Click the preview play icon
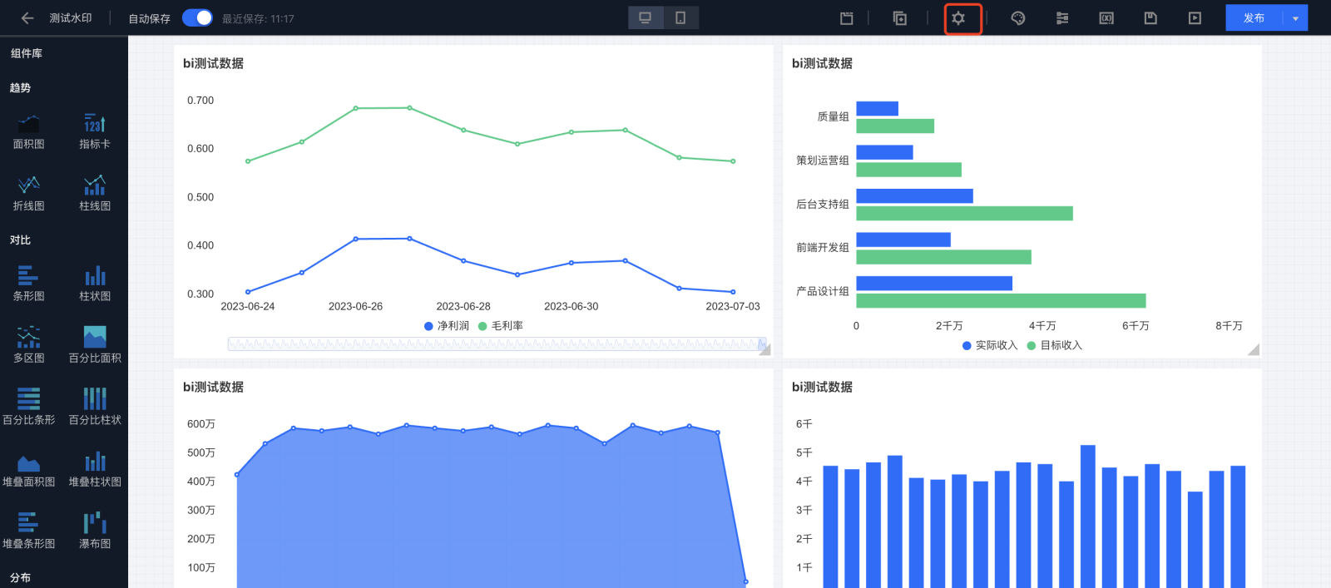The width and height of the screenshot is (1331, 588). (x=1195, y=18)
